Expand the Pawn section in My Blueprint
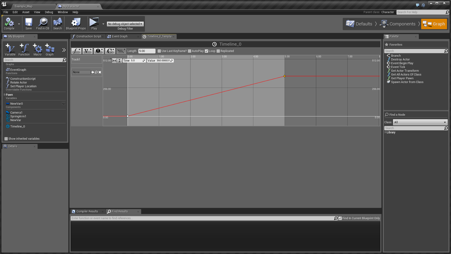451x254 pixels. click(x=5, y=95)
